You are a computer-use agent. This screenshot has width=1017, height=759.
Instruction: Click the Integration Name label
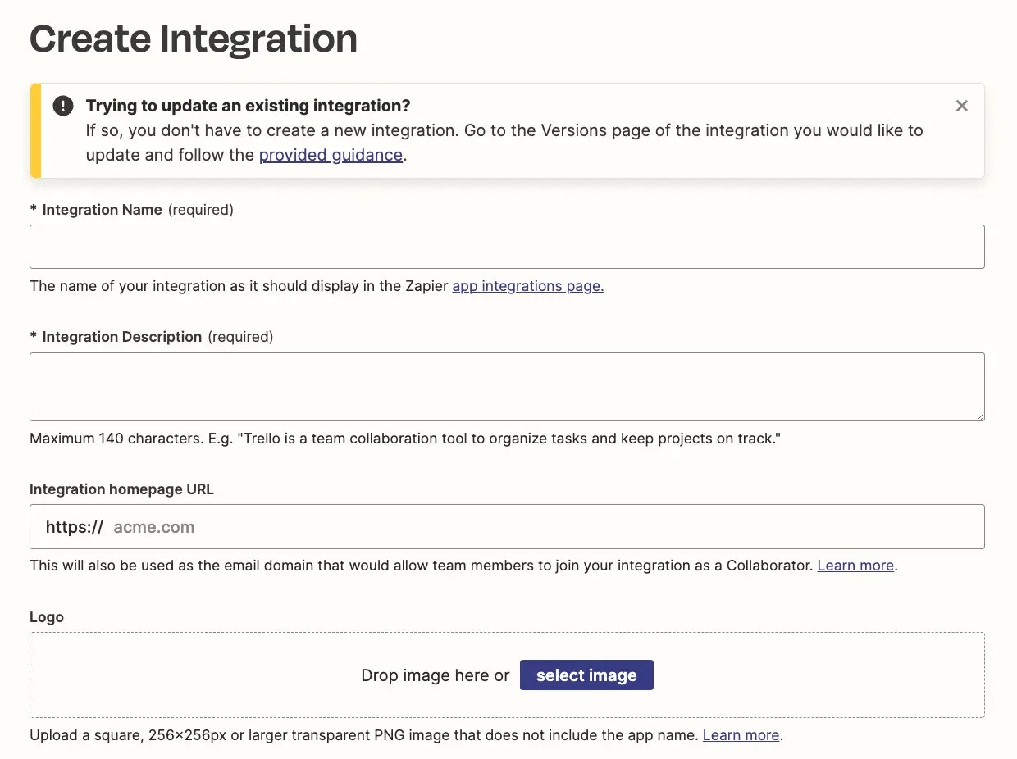[102, 210]
